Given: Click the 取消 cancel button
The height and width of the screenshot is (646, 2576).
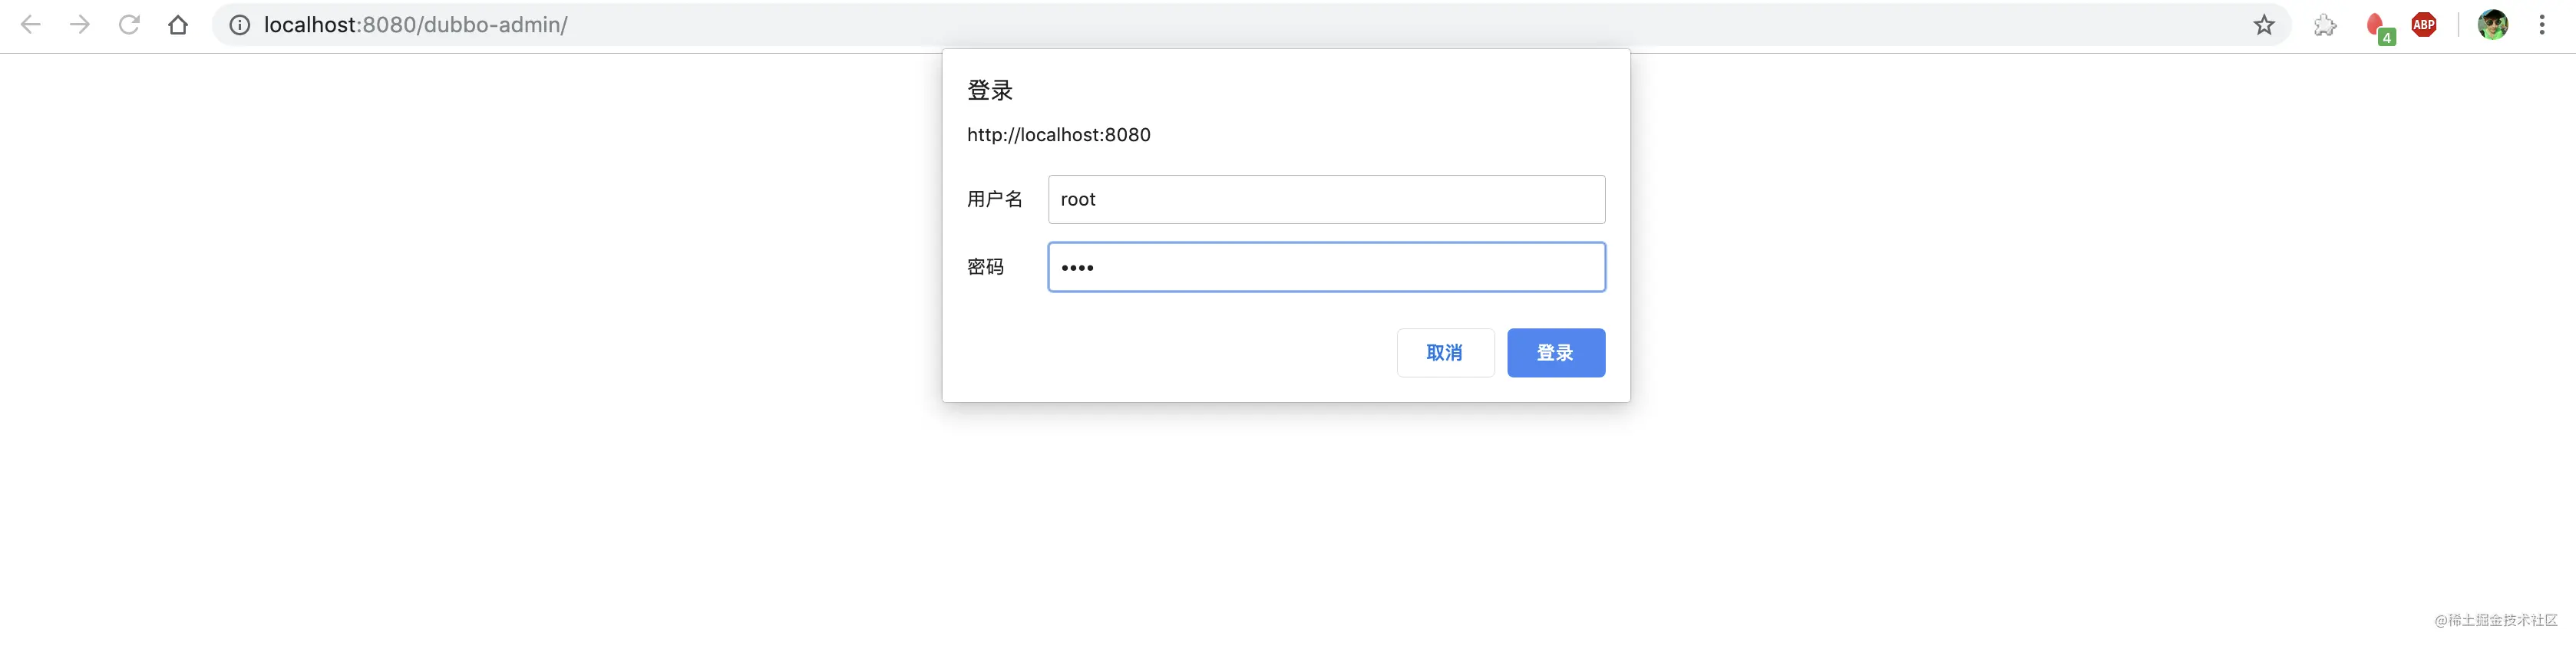Looking at the screenshot, I should pos(1445,353).
